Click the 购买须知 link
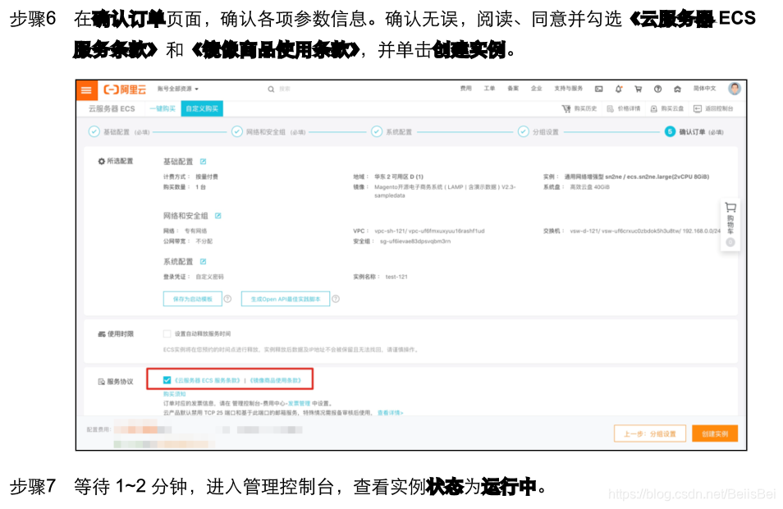Image resolution: width=783 pixels, height=509 pixels. pos(174,394)
